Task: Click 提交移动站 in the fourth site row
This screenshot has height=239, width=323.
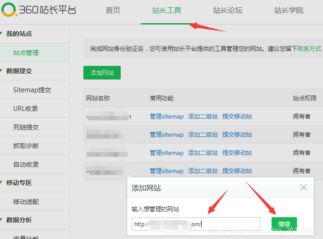Action: (237, 171)
